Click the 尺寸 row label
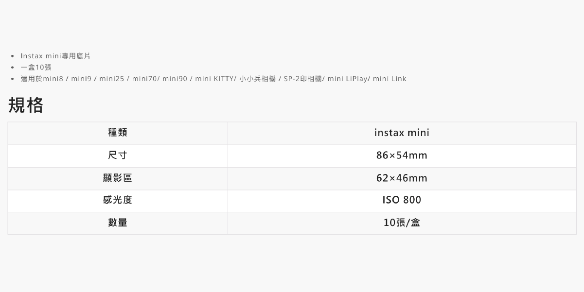The width and height of the screenshot is (584, 292). tap(118, 155)
